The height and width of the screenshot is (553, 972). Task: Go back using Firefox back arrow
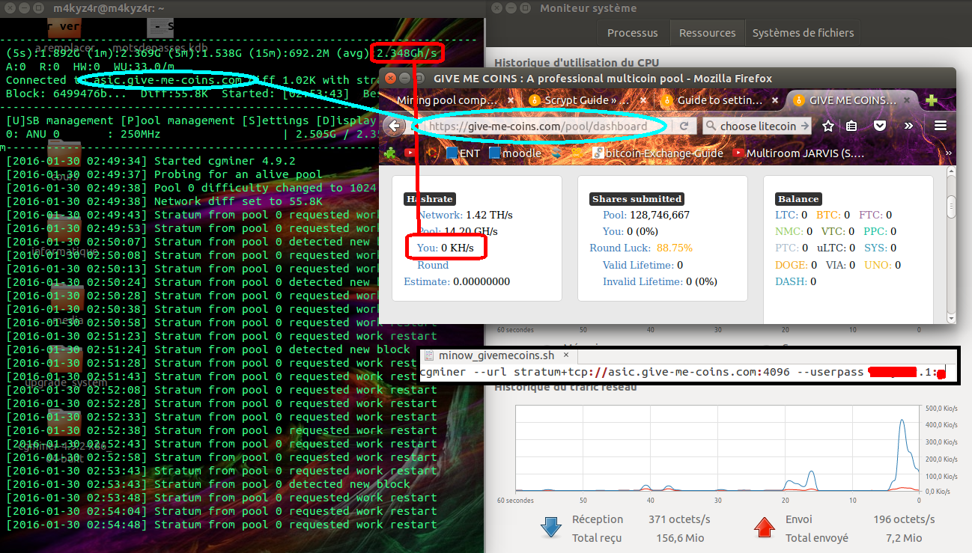(395, 126)
